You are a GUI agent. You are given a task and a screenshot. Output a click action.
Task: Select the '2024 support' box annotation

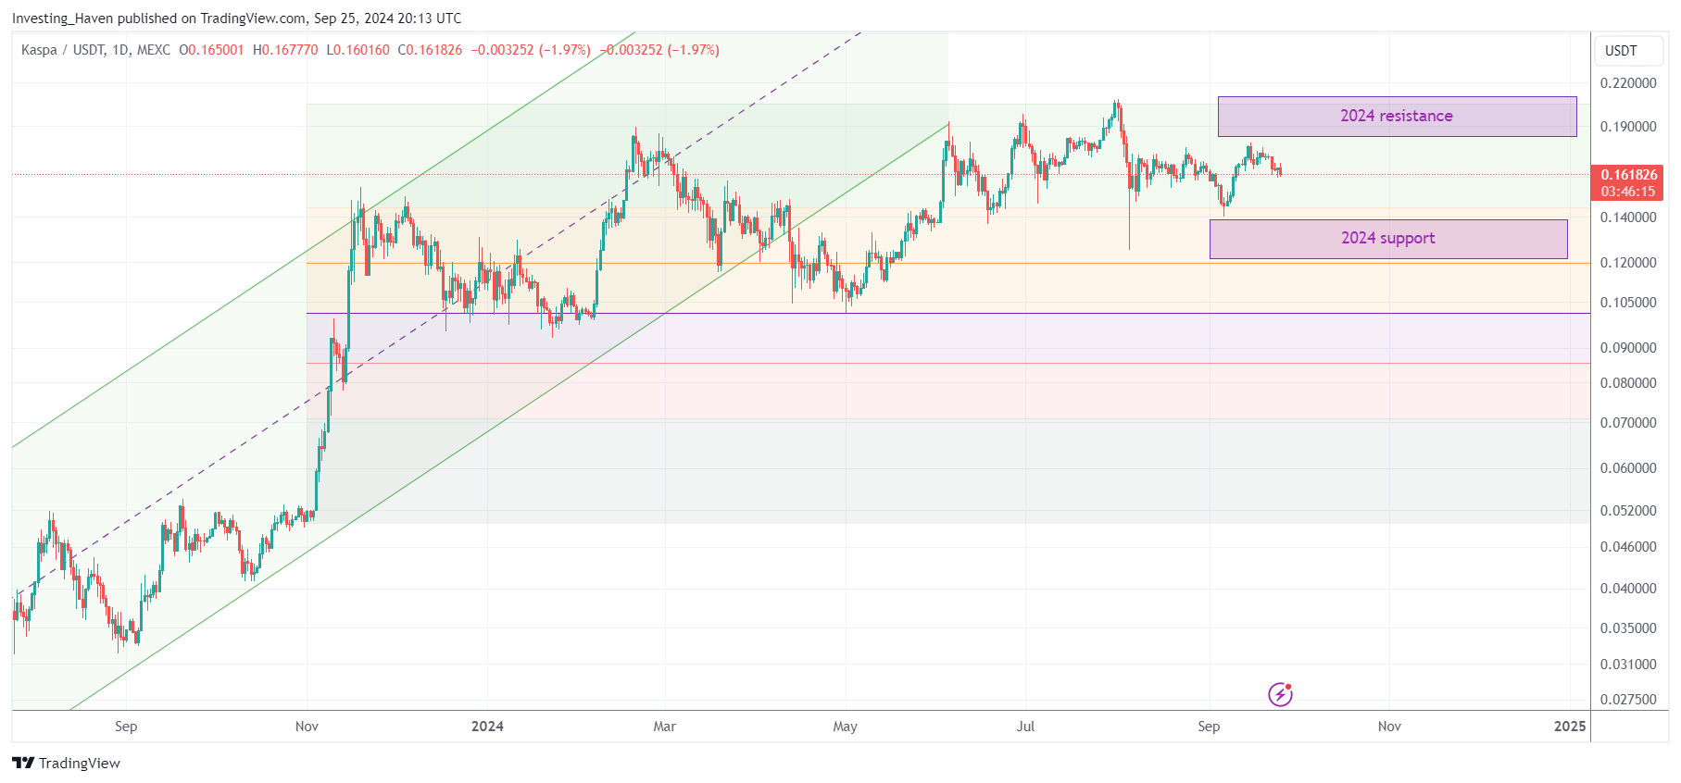1388,239
